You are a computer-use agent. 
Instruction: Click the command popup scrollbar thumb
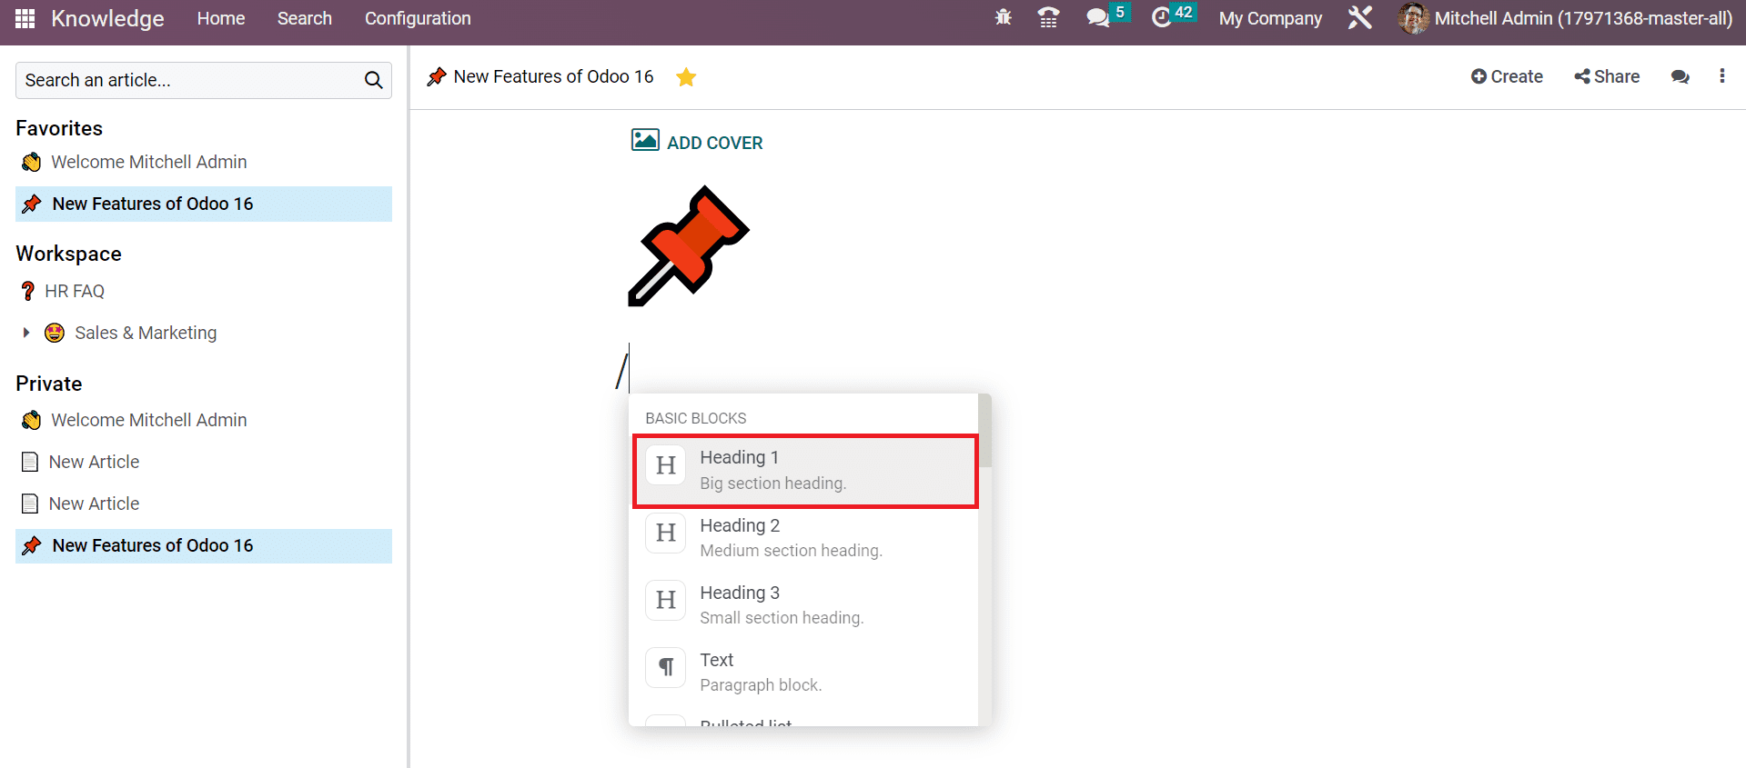pos(985,431)
